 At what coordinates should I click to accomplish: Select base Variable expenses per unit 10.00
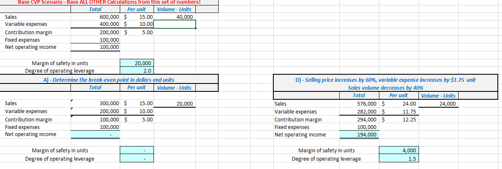[137, 24]
